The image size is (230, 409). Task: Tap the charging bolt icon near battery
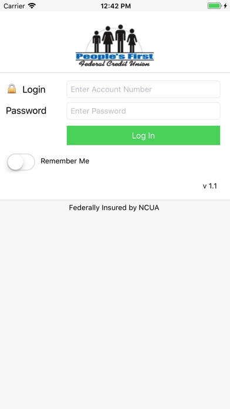coord(225,6)
